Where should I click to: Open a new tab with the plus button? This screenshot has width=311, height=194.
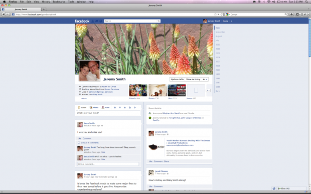[44, 9]
